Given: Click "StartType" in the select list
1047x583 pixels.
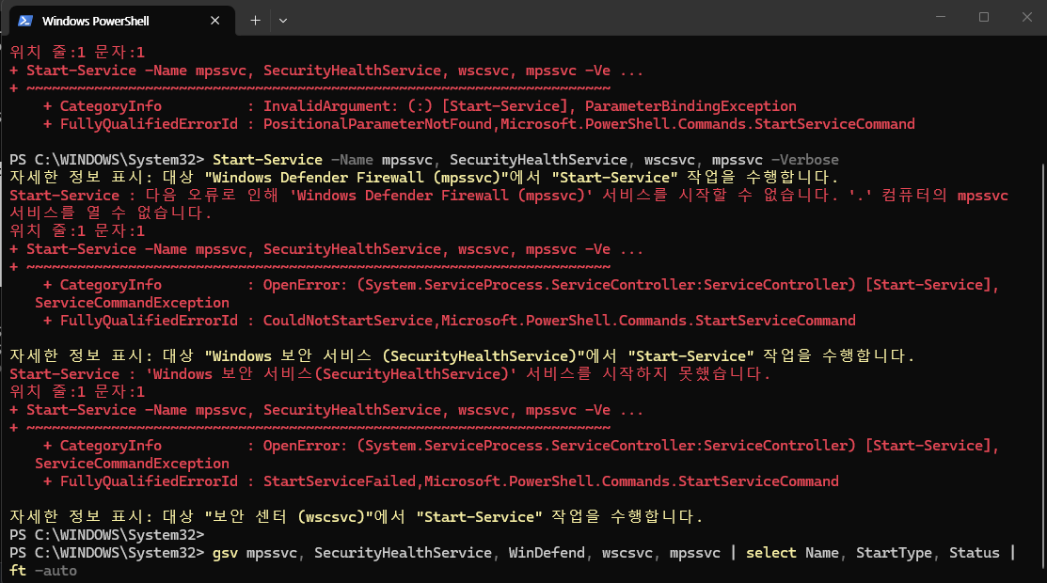Looking at the screenshot, I should [894, 553].
